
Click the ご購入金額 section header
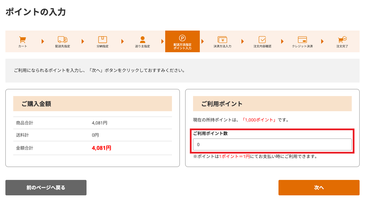pyautogui.click(x=92, y=104)
